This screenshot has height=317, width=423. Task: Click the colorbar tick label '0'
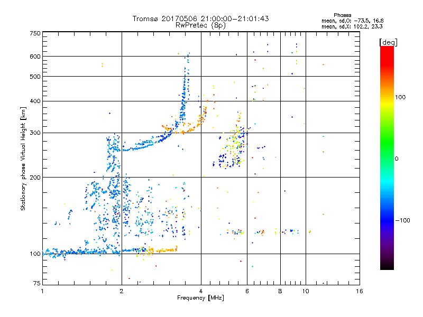[x=397, y=159]
